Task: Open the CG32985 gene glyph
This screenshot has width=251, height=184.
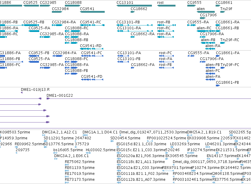Action: click(45, 6)
